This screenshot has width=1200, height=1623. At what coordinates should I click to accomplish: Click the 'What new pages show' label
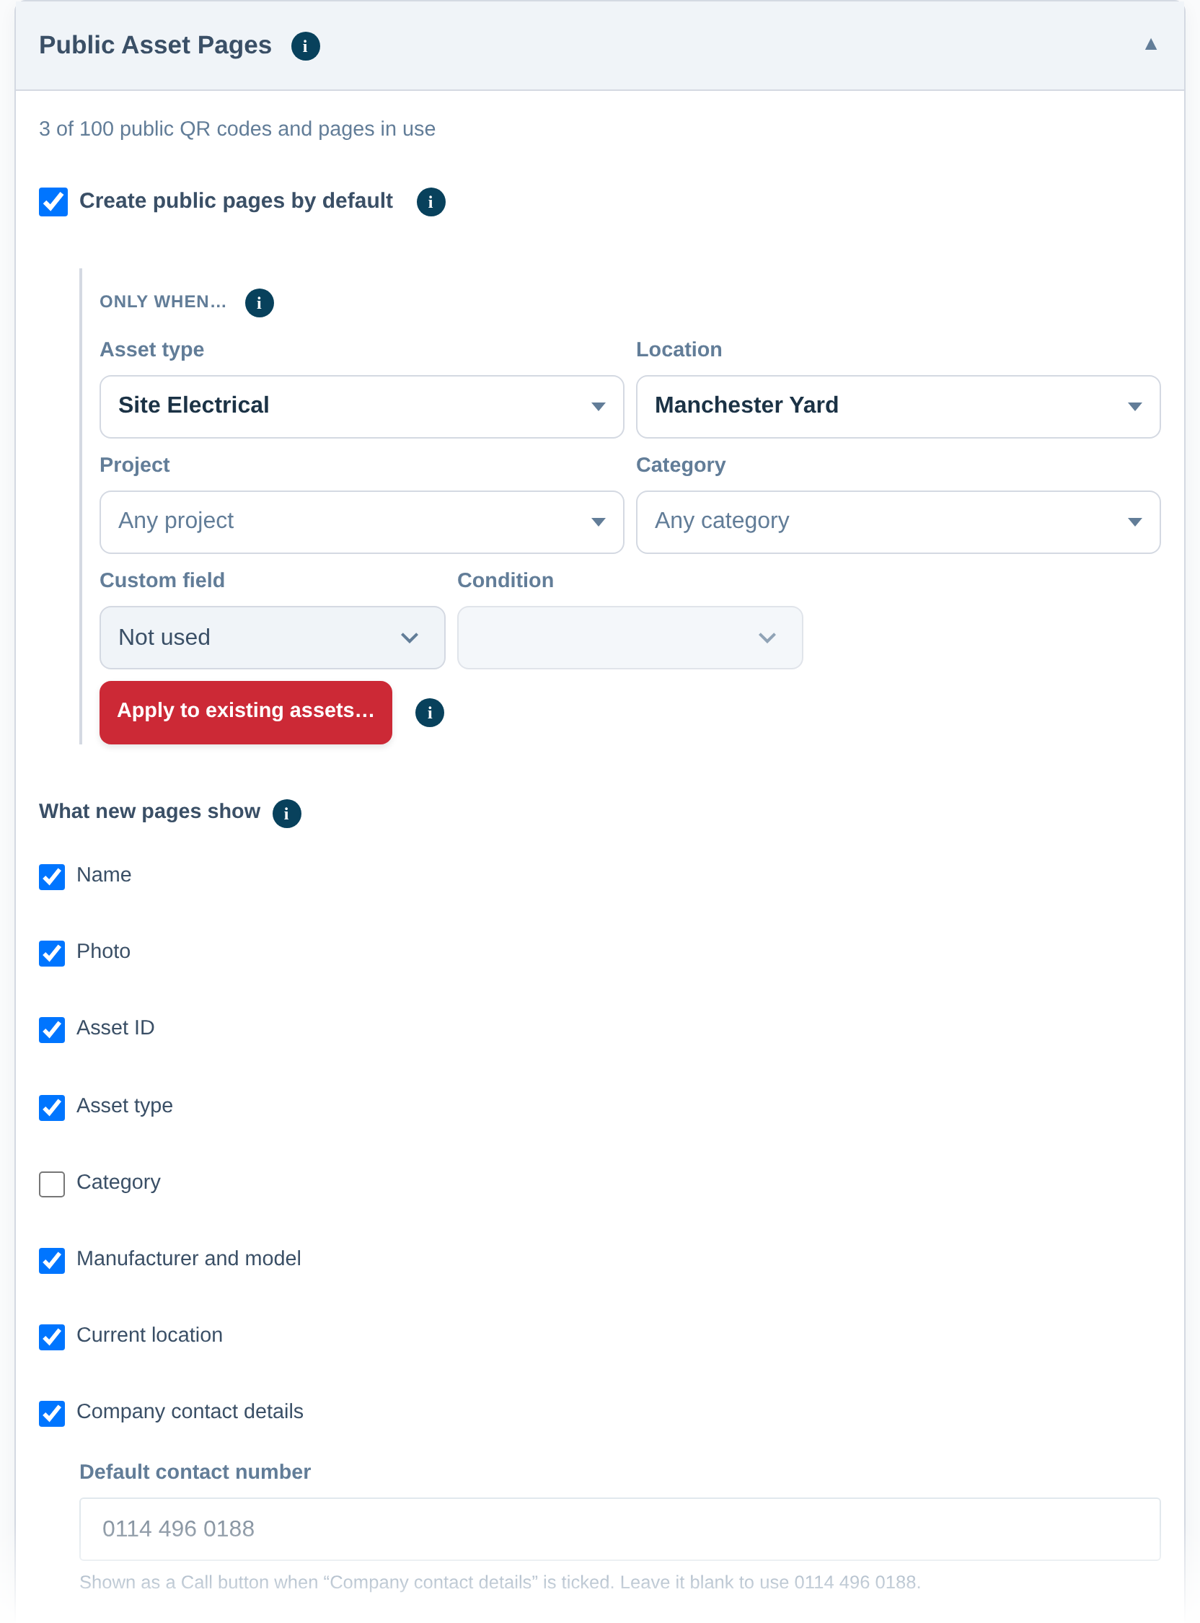click(x=149, y=811)
